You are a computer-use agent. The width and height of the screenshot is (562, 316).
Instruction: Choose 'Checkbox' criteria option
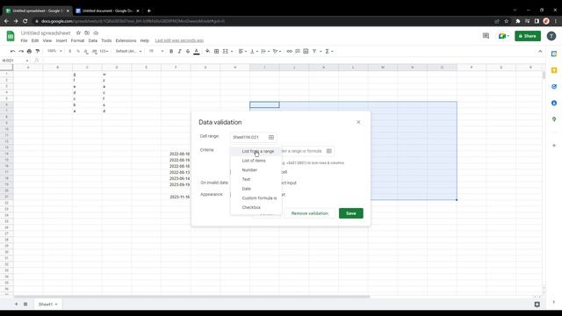(x=256, y=207)
